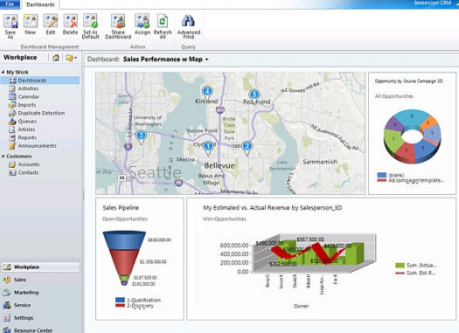
Task: Click the 3D donut chart
Action: click(x=412, y=136)
